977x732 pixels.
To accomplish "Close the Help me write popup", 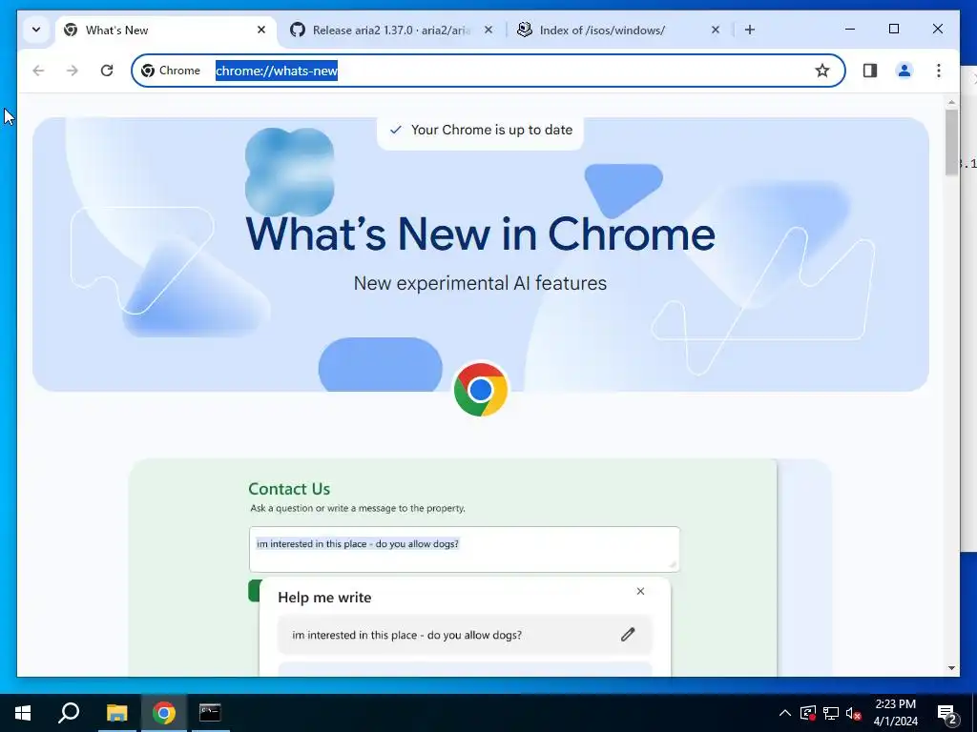I will point(640,591).
